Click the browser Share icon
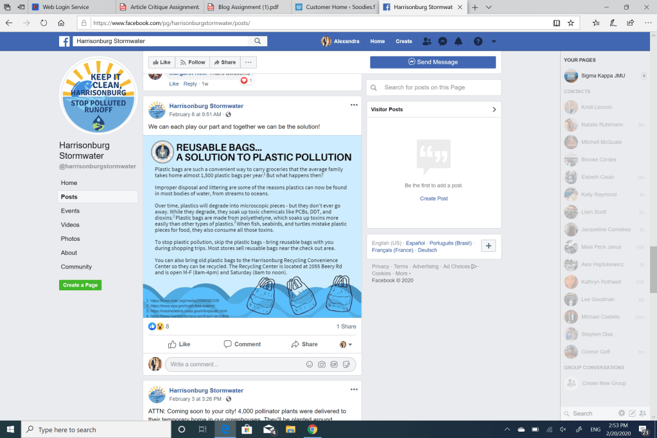657x438 pixels. [x=630, y=23]
